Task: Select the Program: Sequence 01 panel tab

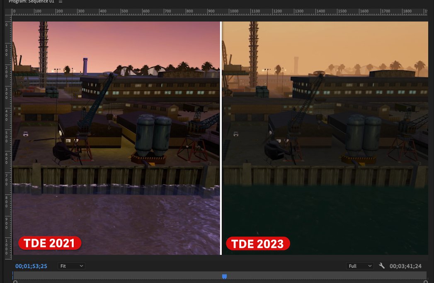Action: pos(31,2)
